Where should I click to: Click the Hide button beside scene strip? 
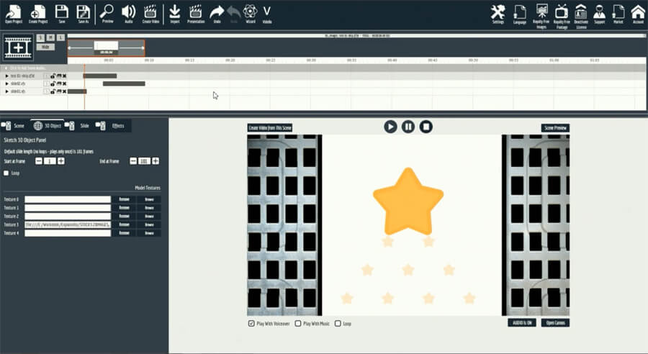coord(45,47)
